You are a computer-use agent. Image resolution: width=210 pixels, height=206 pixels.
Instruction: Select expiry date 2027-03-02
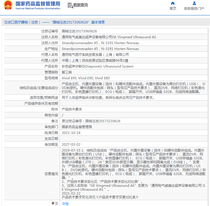coord(71,145)
